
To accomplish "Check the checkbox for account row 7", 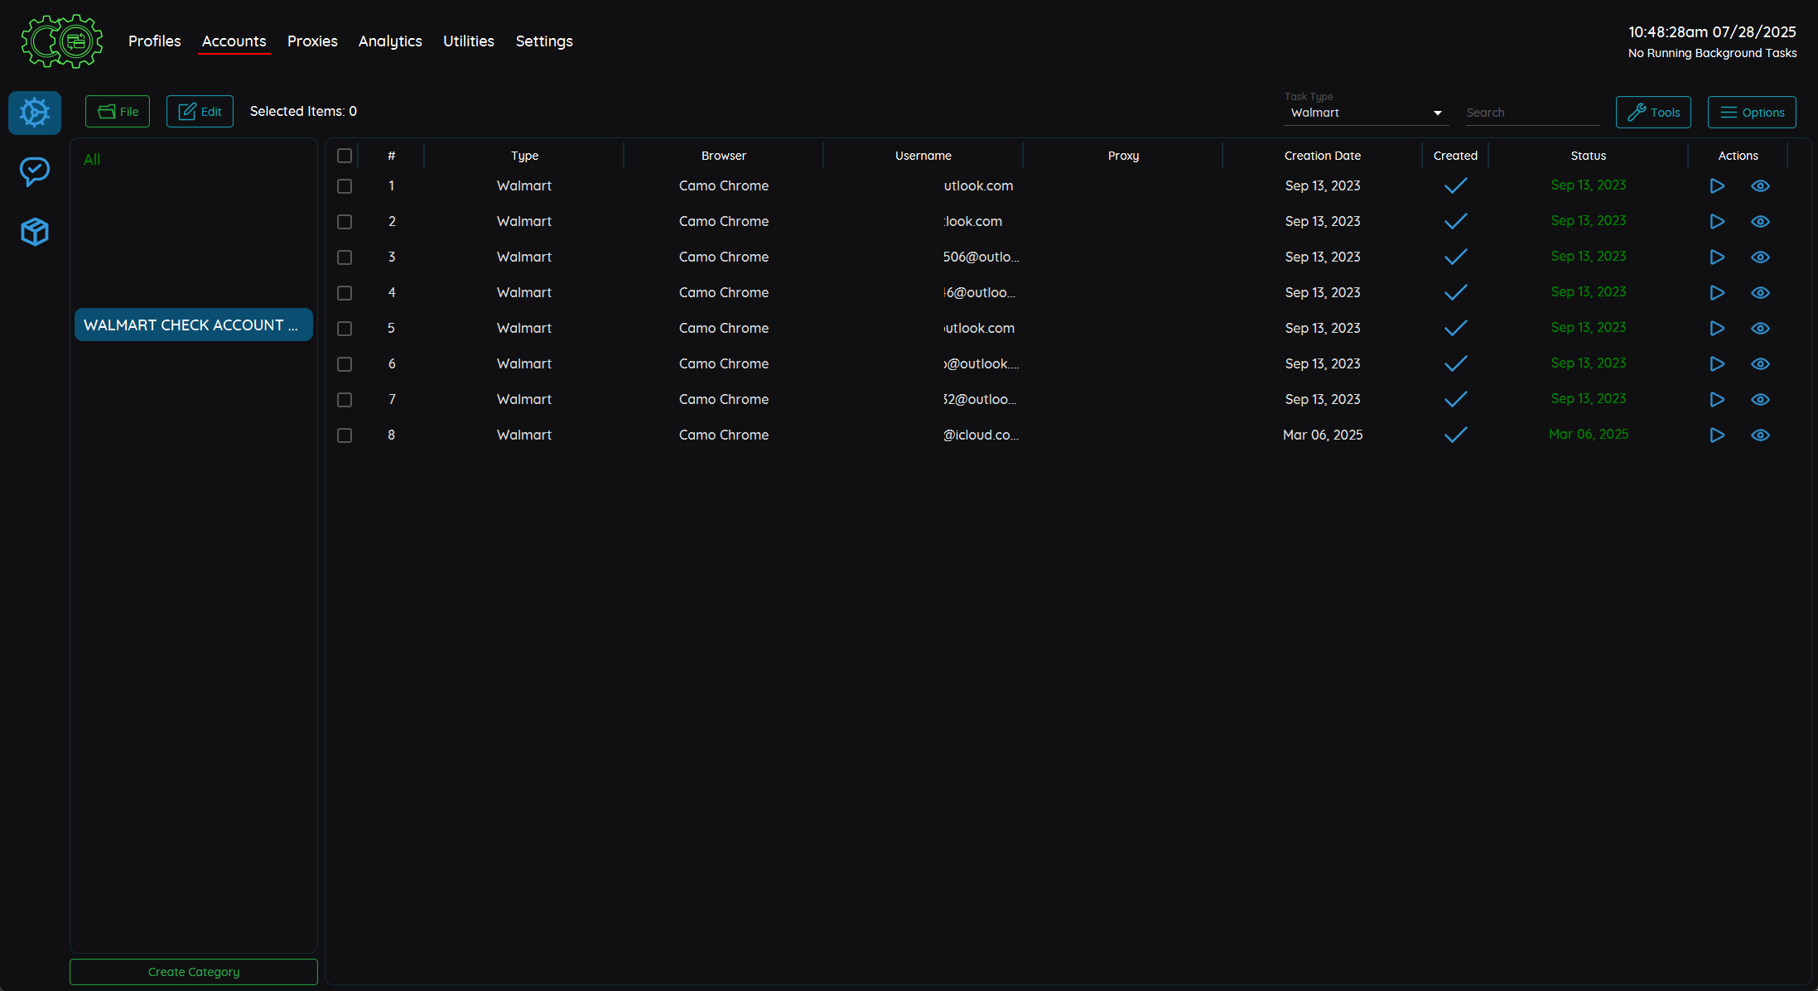I will click(345, 400).
